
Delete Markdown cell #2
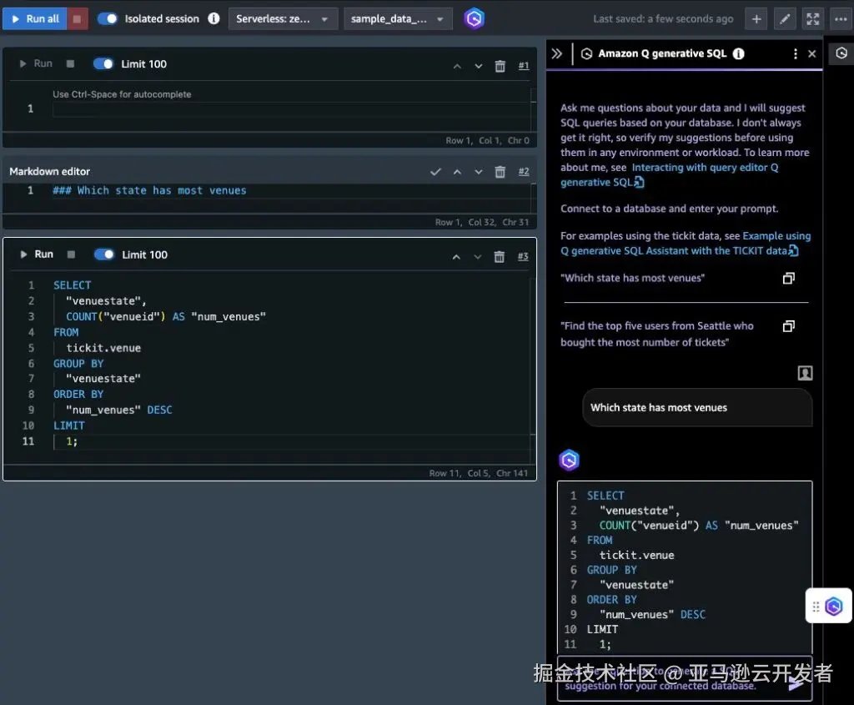[x=500, y=172]
